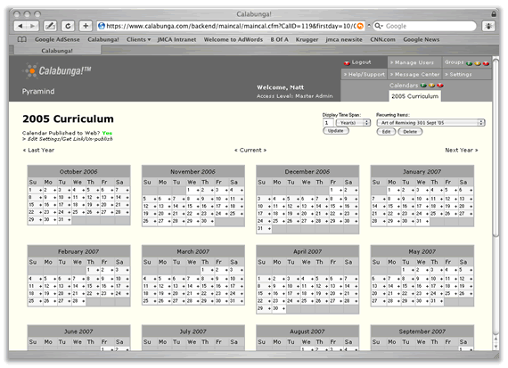
Task: Click the browser address URL field
Action: pos(230,26)
